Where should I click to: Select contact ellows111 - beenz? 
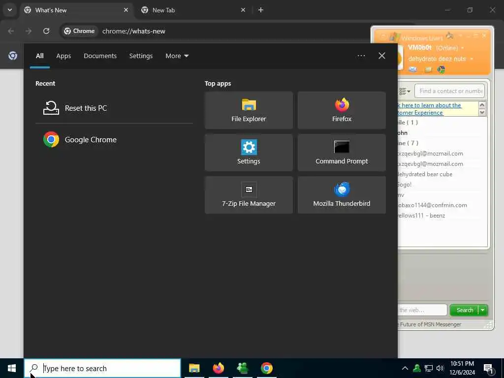click(x=421, y=216)
